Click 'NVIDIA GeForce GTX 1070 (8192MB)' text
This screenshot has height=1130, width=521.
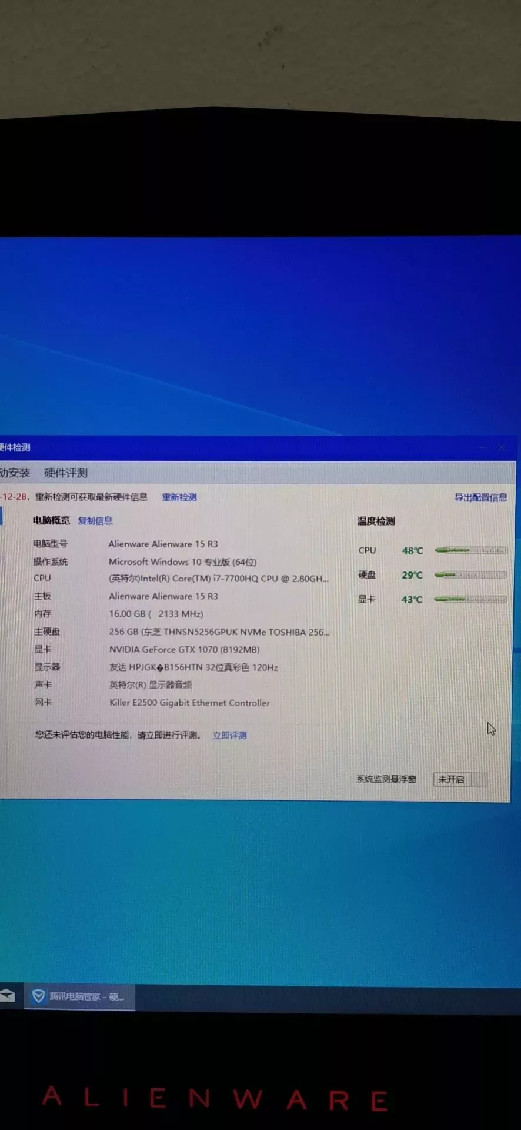pyautogui.click(x=184, y=650)
